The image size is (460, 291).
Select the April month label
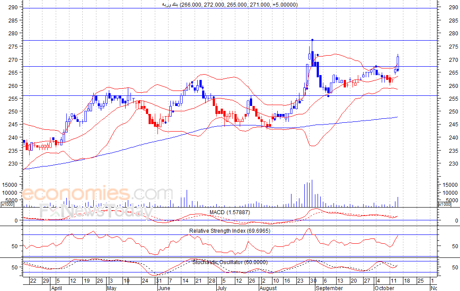coord(56,288)
